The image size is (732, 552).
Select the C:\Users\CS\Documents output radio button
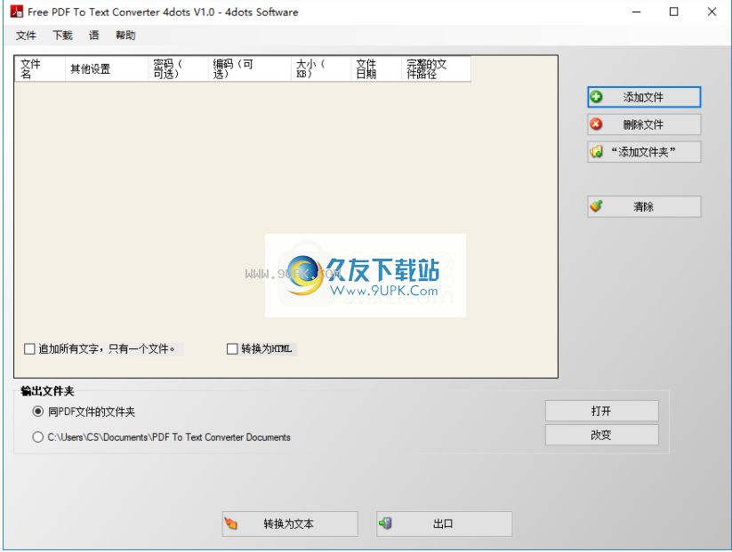click(38, 437)
